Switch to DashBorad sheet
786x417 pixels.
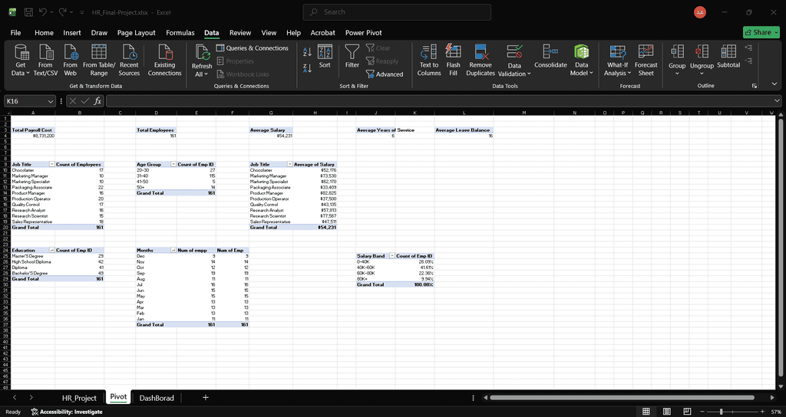(x=157, y=398)
